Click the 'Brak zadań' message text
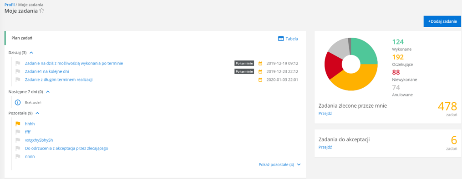The image size is (462, 179). click(x=33, y=103)
